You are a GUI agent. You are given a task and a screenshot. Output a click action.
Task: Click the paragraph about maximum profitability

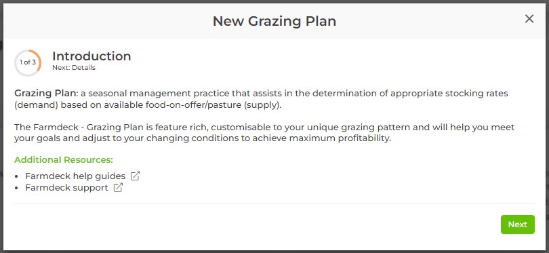click(x=264, y=132)
